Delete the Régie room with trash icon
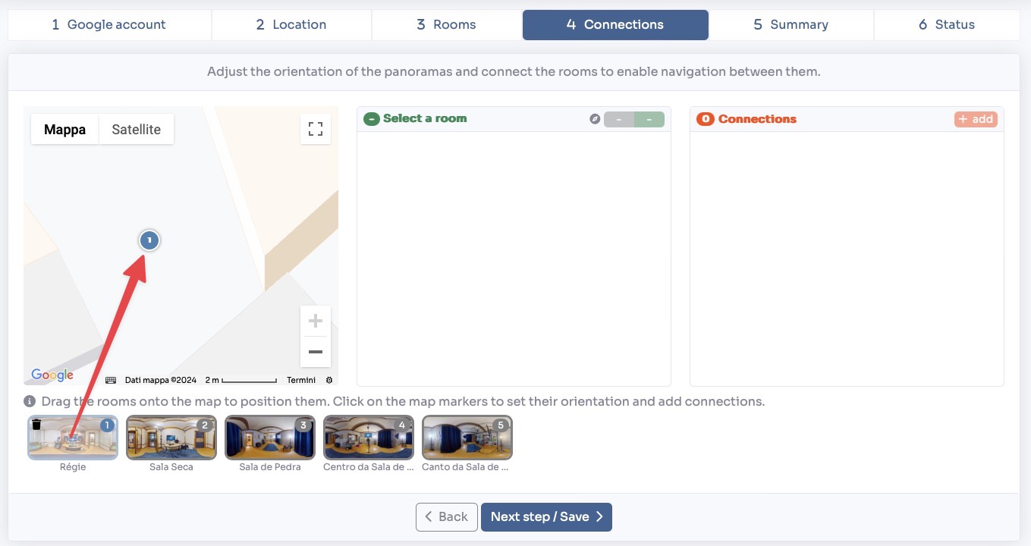 [x=36, y=425]
